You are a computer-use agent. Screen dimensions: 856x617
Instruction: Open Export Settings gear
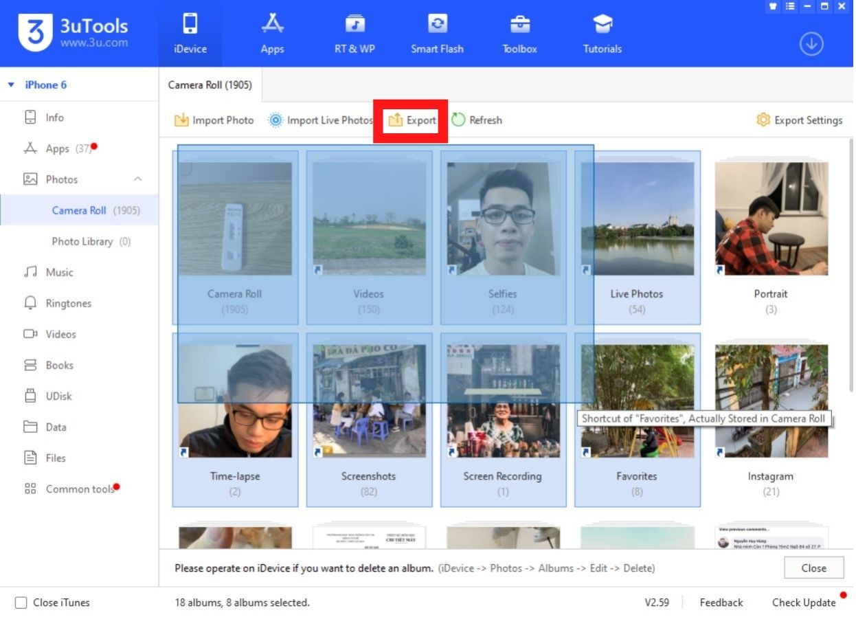coord(799,120)
